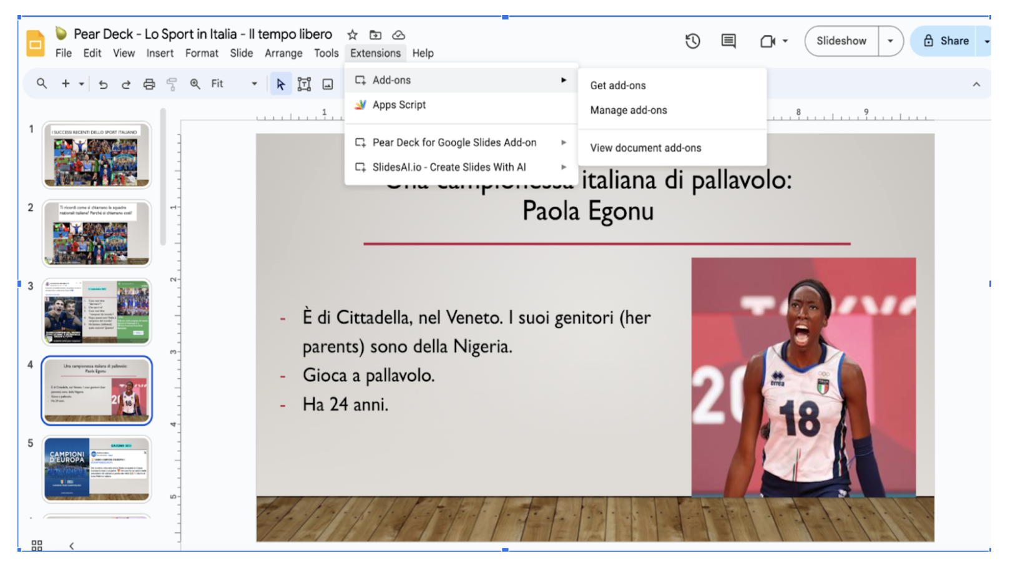1010x563 pixels.
Task: Click the Share button
Action: (x=946, y=41)
